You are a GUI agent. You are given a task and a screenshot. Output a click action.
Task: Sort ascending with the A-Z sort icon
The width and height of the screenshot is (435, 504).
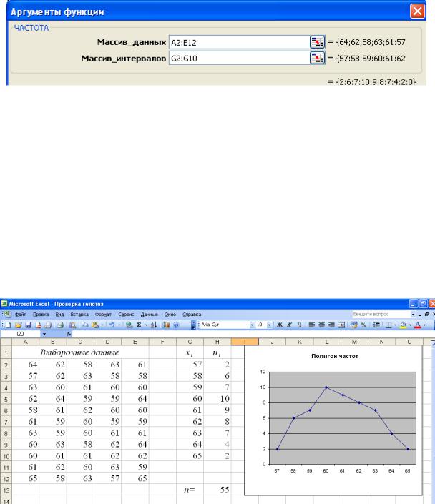click(154, 325)
